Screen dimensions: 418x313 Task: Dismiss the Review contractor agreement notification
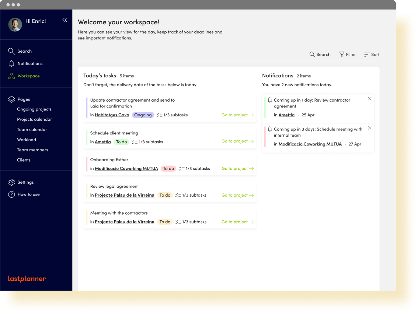pos(369,99)
